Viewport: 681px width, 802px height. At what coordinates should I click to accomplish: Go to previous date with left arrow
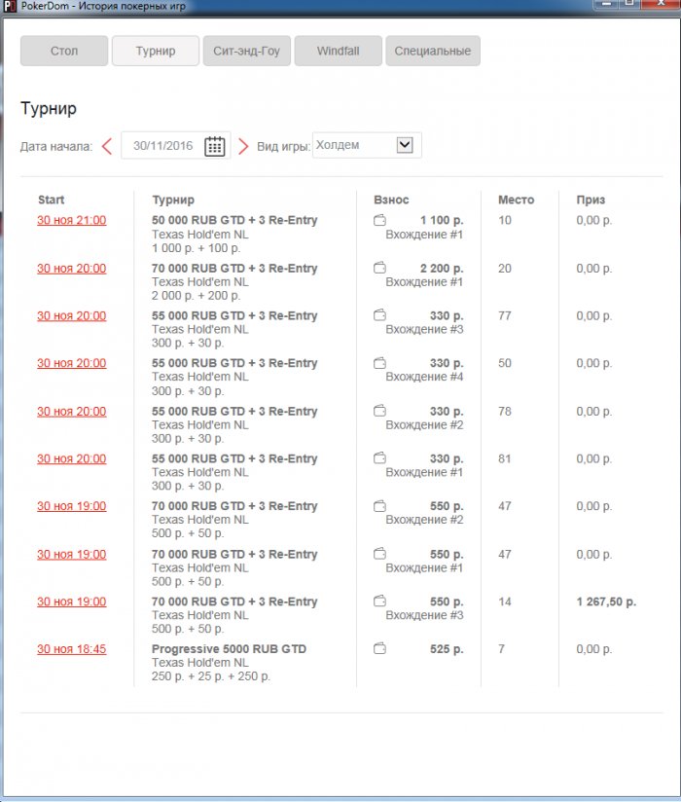click(106, 146)
